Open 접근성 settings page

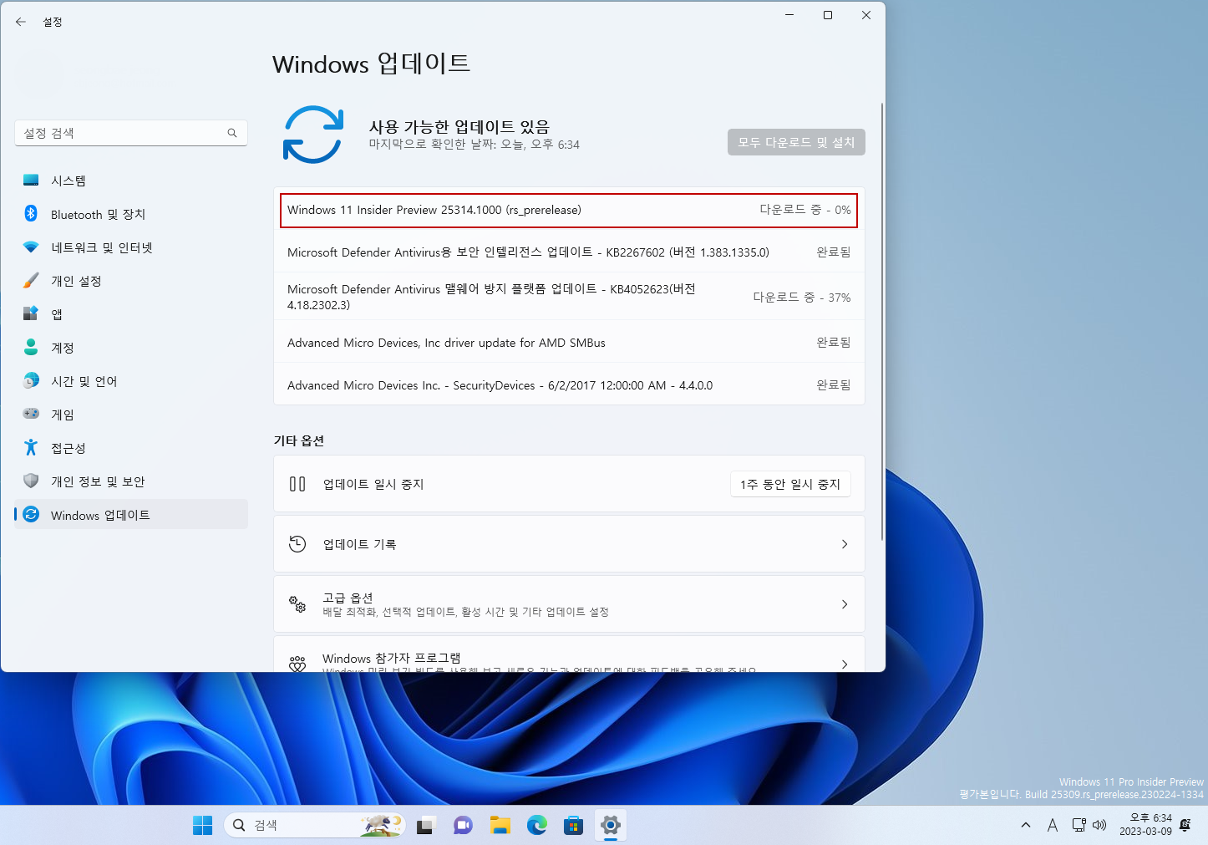tap(131, 448)
